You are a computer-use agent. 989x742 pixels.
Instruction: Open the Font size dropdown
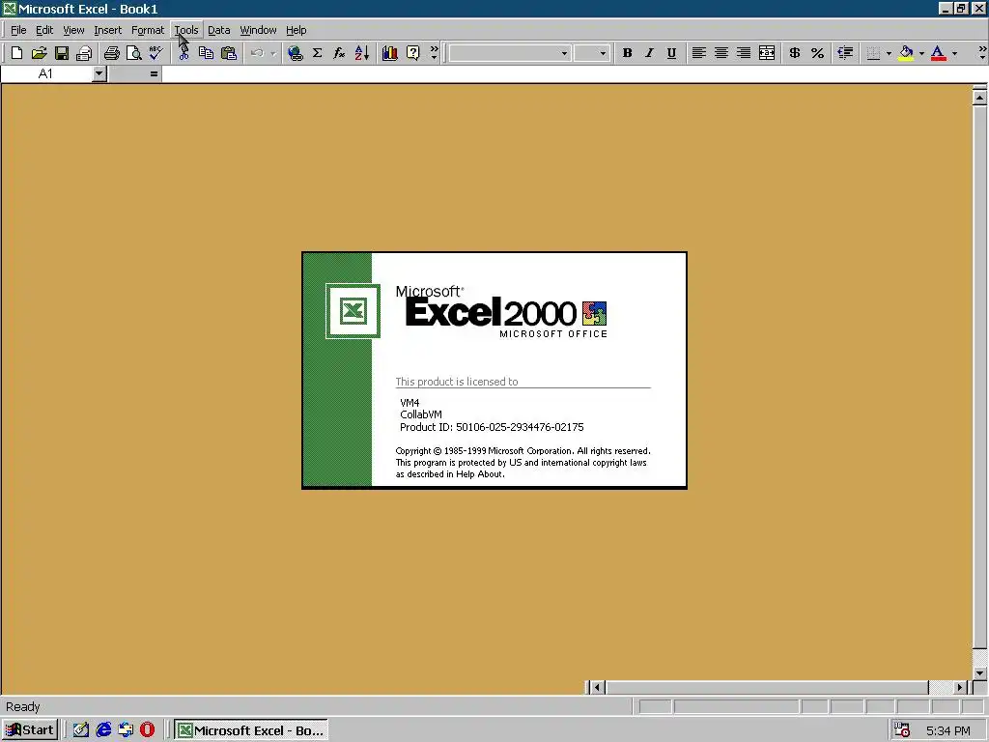pos(603,54)
